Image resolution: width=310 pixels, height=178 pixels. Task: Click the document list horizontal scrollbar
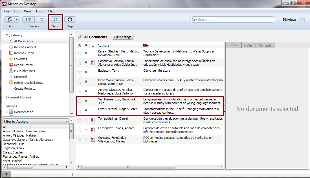pos(128,167)
